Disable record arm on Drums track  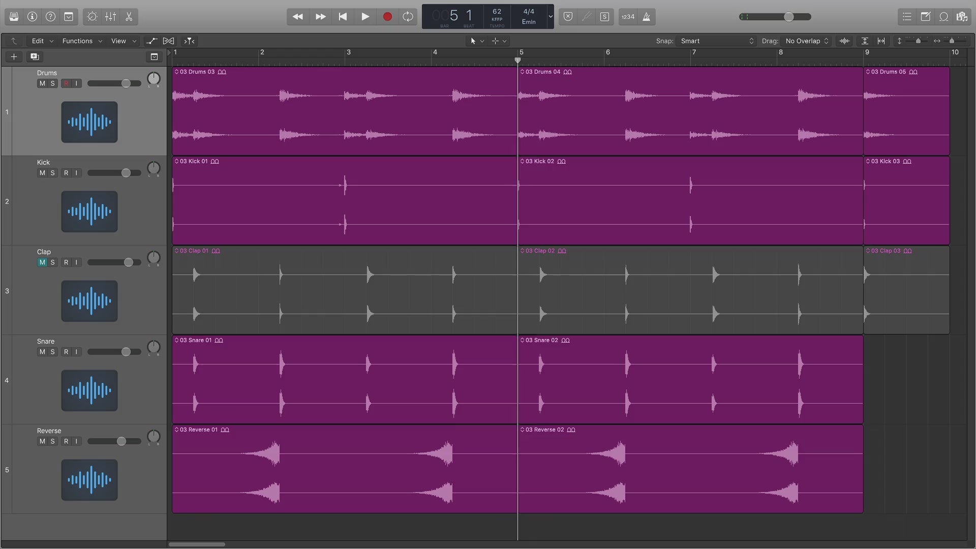66,83
